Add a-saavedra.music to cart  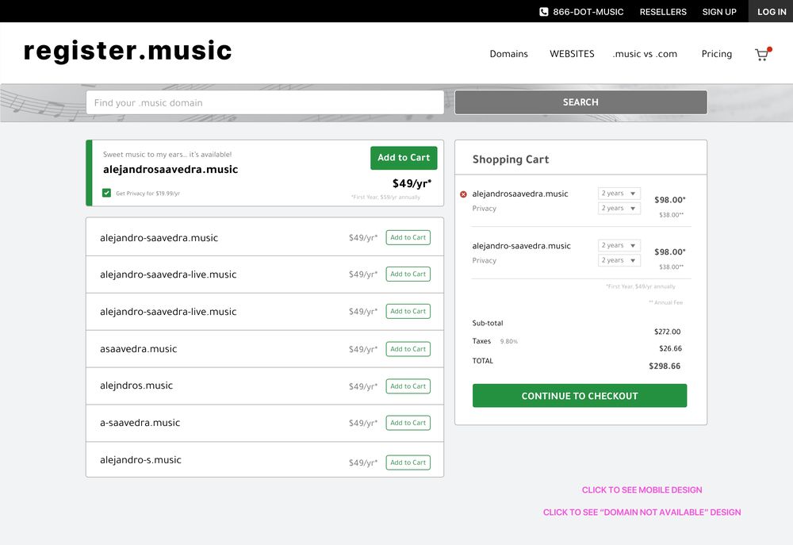point(408,423)
